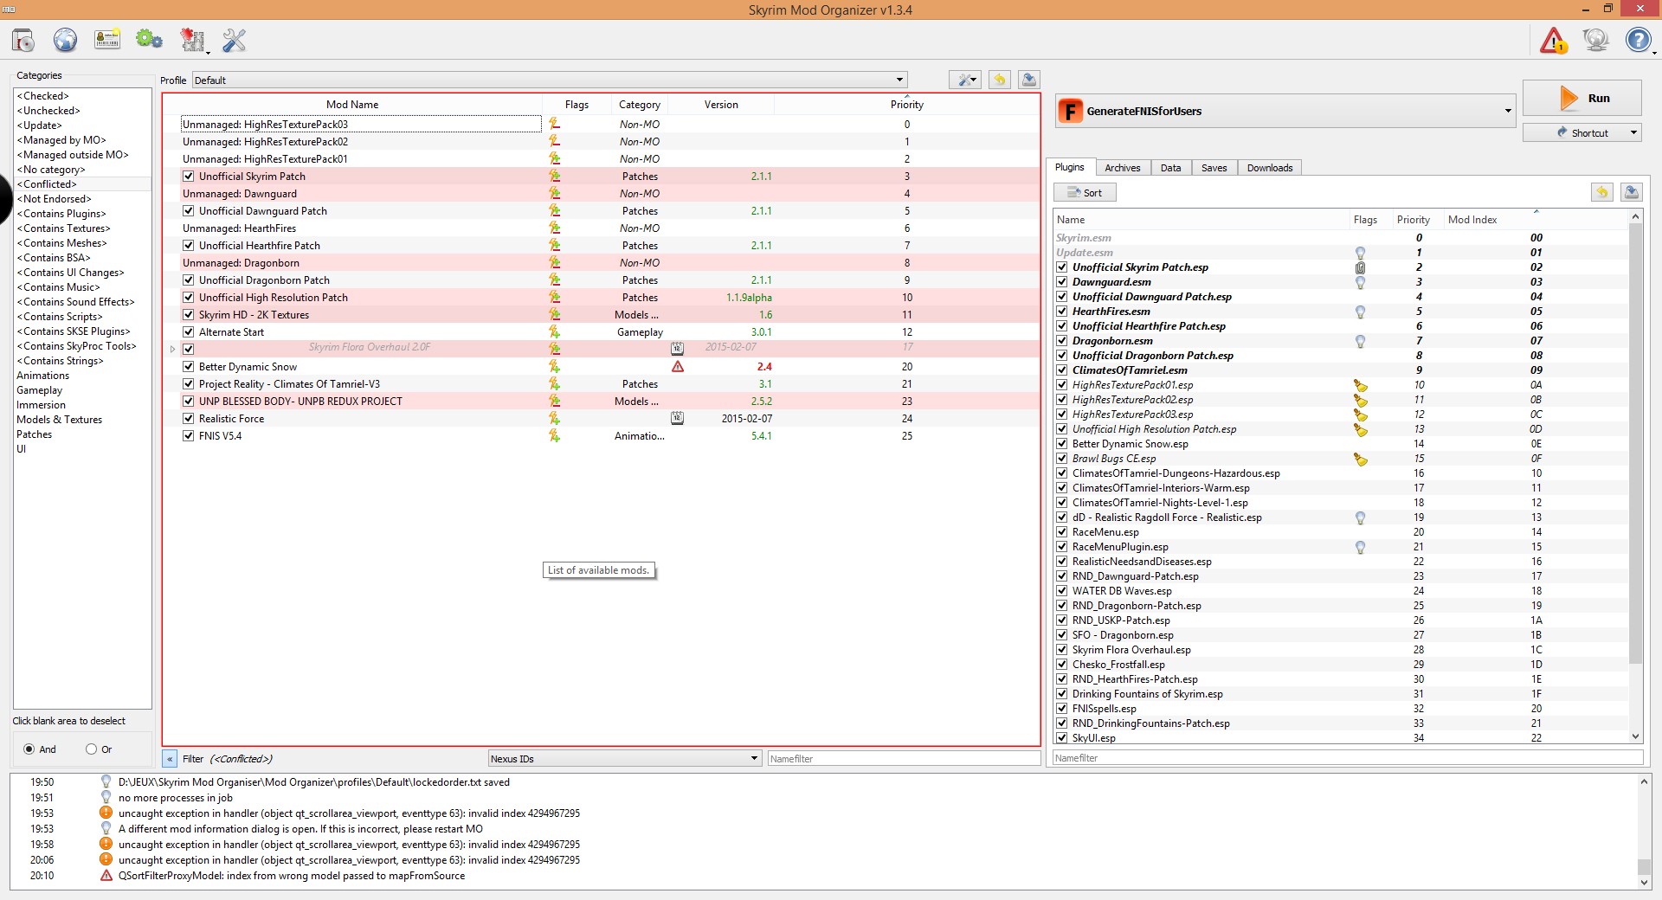The image size is (1662, 900).
Task: Click error icon on QSortFilterProxyModel log entry
Action: coord(106,876)
